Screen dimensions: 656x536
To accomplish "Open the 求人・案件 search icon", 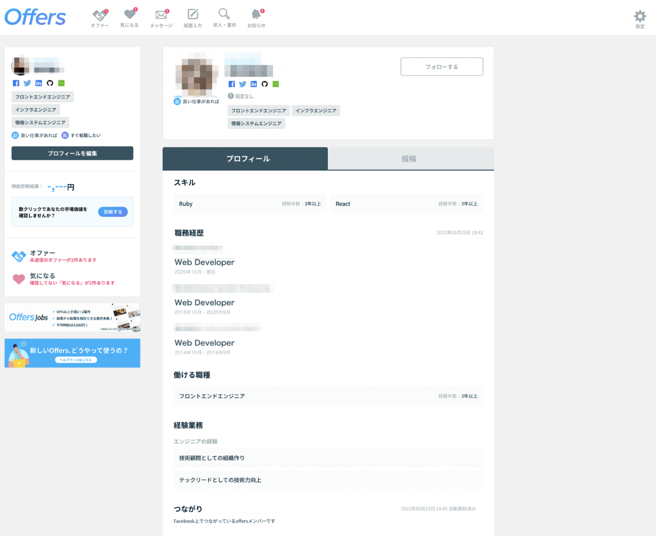I will 225,18.
